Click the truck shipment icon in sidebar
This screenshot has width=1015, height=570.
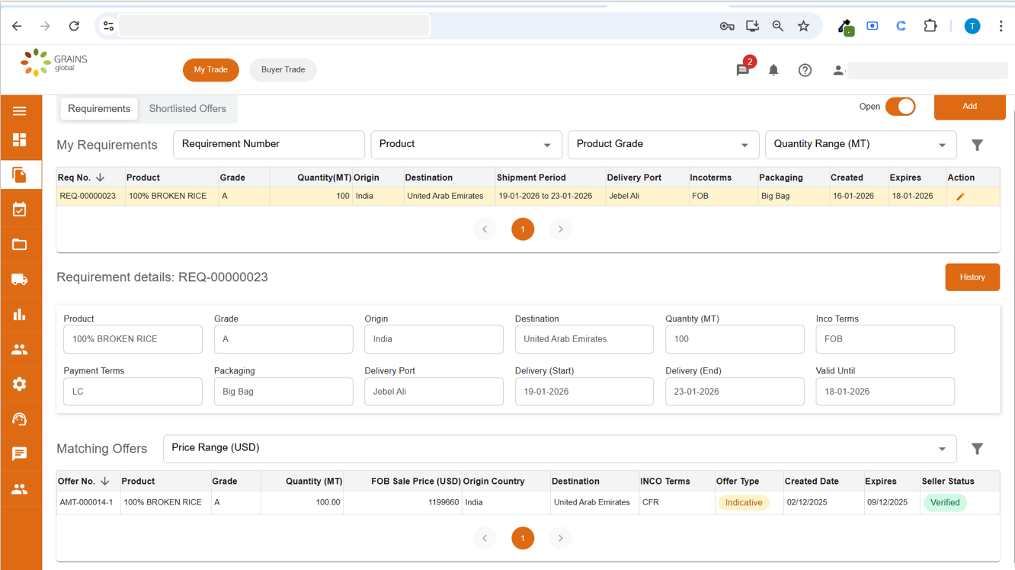[x=20, y=280]
